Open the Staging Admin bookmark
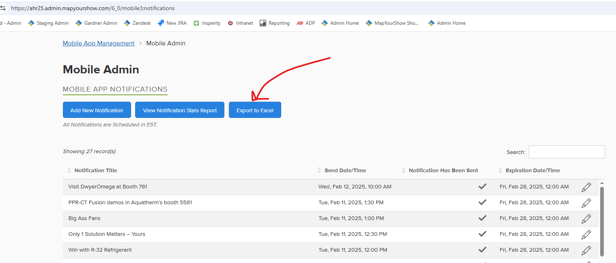 [48, 23]
